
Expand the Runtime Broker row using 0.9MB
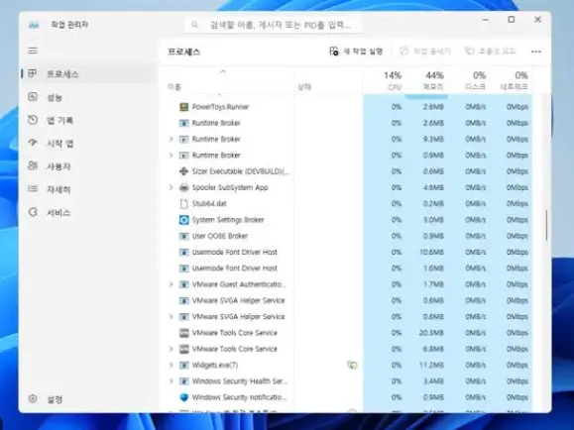pos(171,156)
